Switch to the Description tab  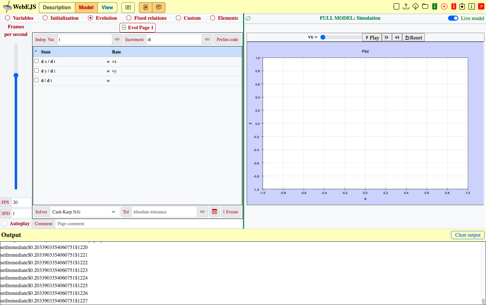click(x=57, y=7)
